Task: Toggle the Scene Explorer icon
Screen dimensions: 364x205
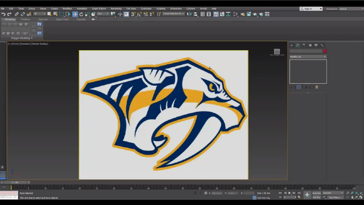Action: (203, 14)
